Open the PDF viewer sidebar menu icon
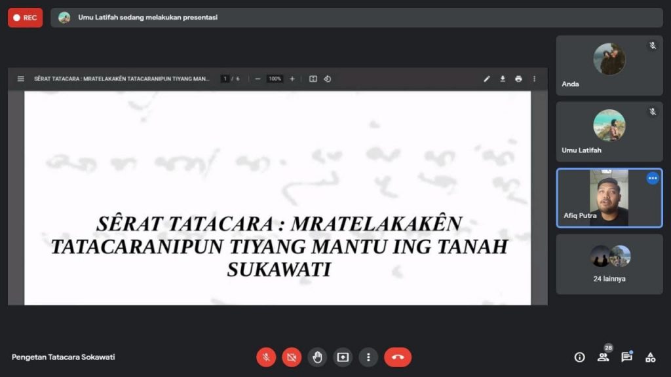 20,79
